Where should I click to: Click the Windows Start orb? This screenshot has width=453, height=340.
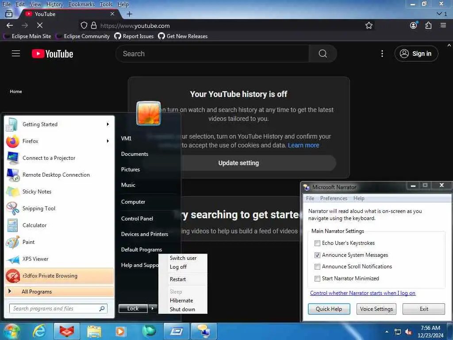[11, 331]
